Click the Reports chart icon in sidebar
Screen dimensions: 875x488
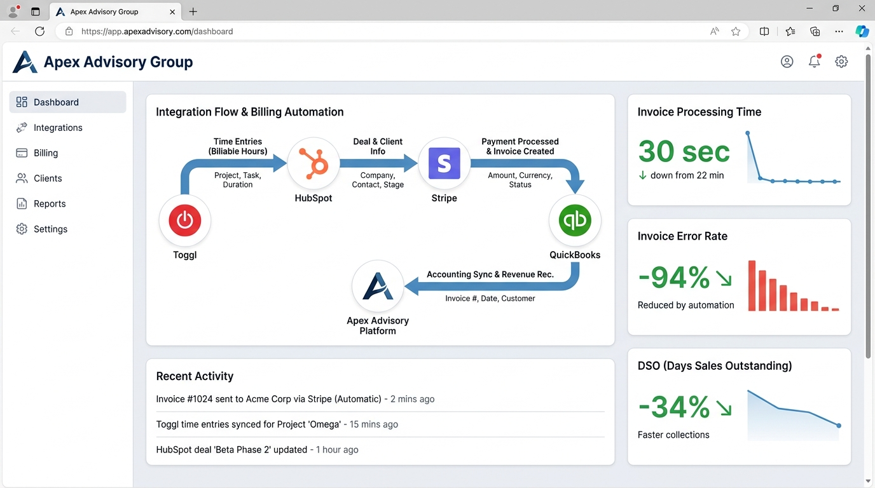pos(22,204)
